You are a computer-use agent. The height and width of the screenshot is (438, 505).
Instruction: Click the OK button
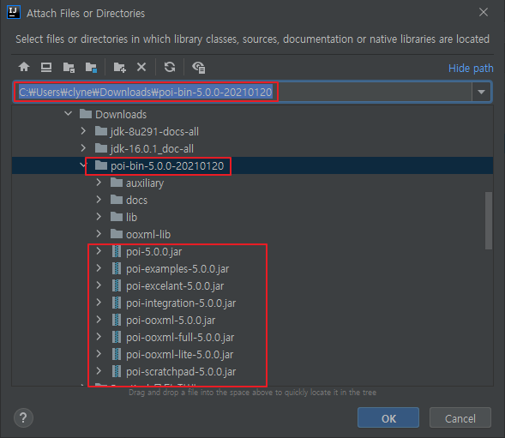388,417
